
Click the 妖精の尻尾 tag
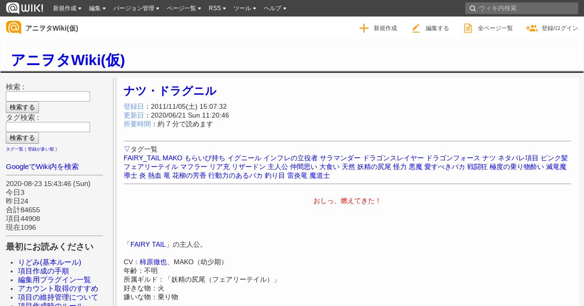[x=374, y=167]
